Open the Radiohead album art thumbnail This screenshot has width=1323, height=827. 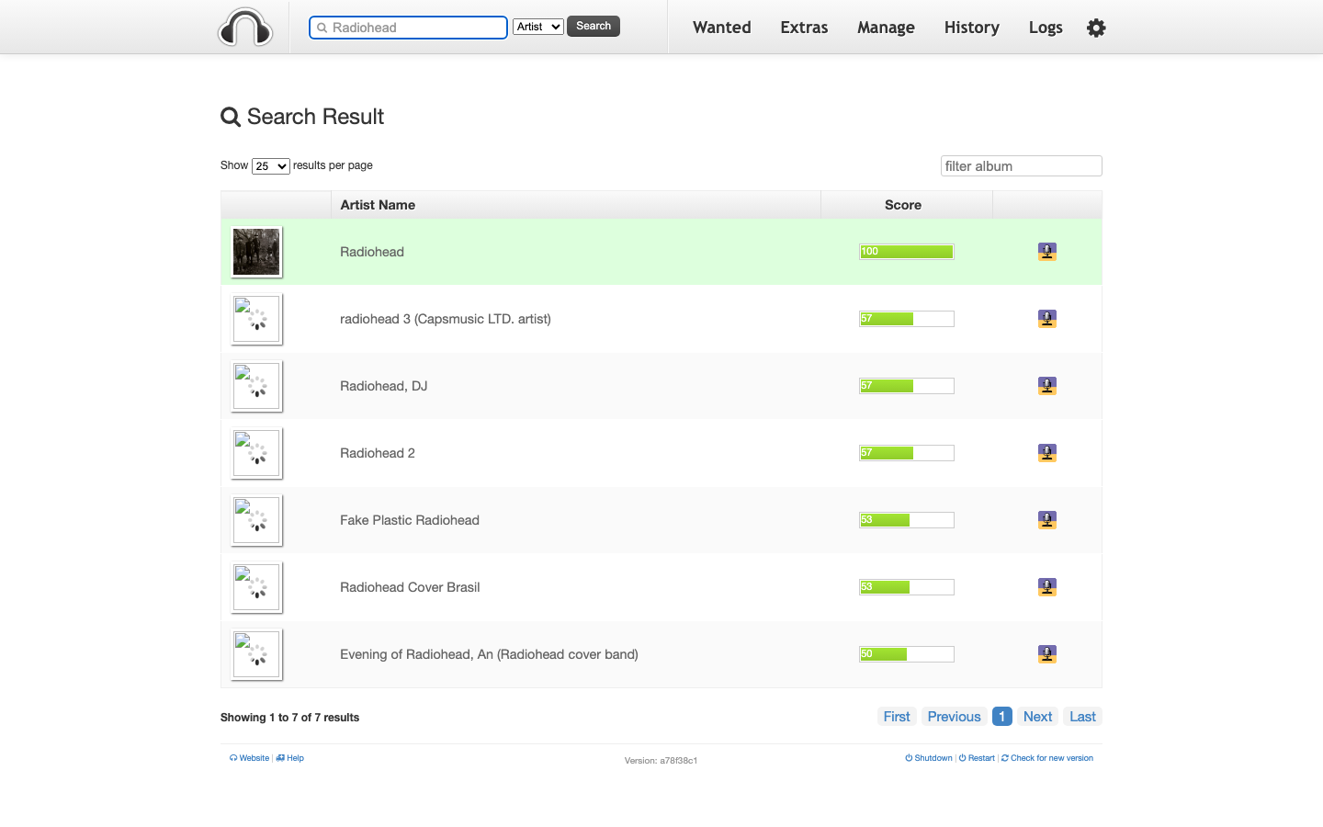coord(256,252)
